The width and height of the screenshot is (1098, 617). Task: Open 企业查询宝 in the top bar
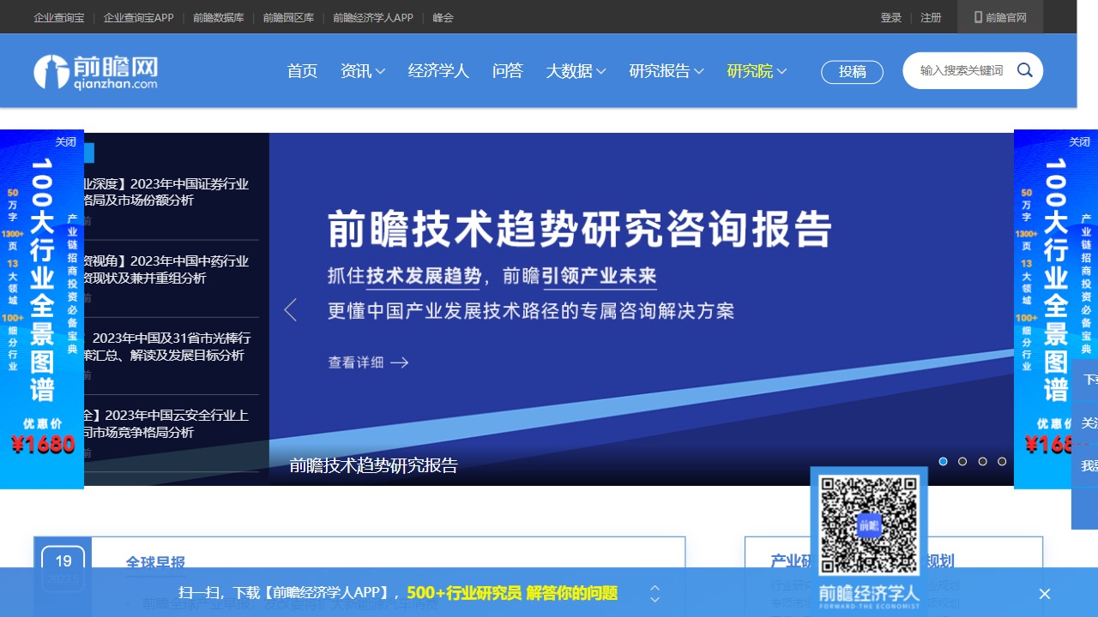click(59, 17)
